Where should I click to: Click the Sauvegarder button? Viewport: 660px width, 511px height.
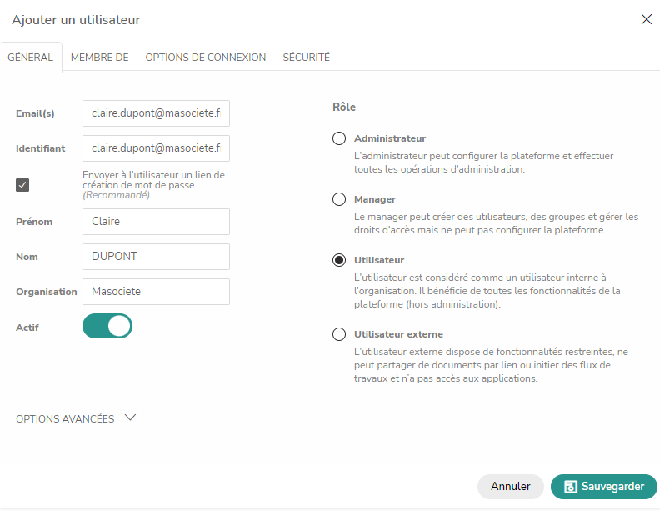pos(604,487)
